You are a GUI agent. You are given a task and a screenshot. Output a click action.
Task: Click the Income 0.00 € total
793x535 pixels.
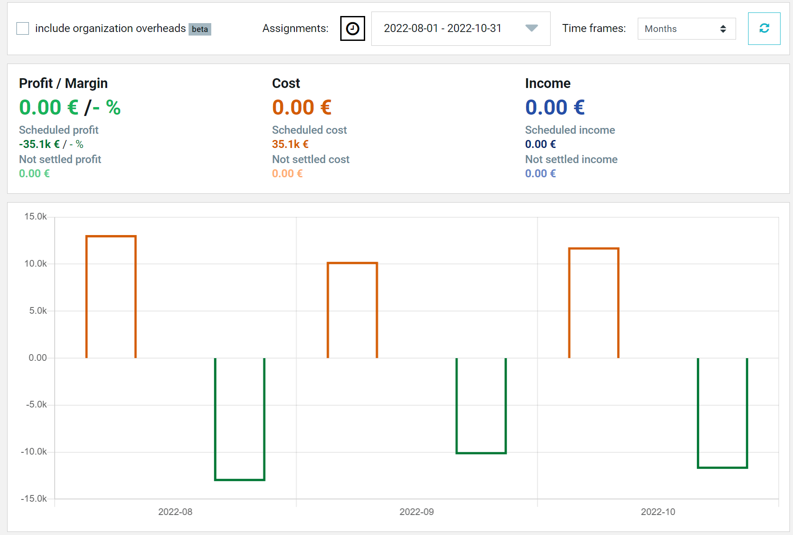point(555,108)
